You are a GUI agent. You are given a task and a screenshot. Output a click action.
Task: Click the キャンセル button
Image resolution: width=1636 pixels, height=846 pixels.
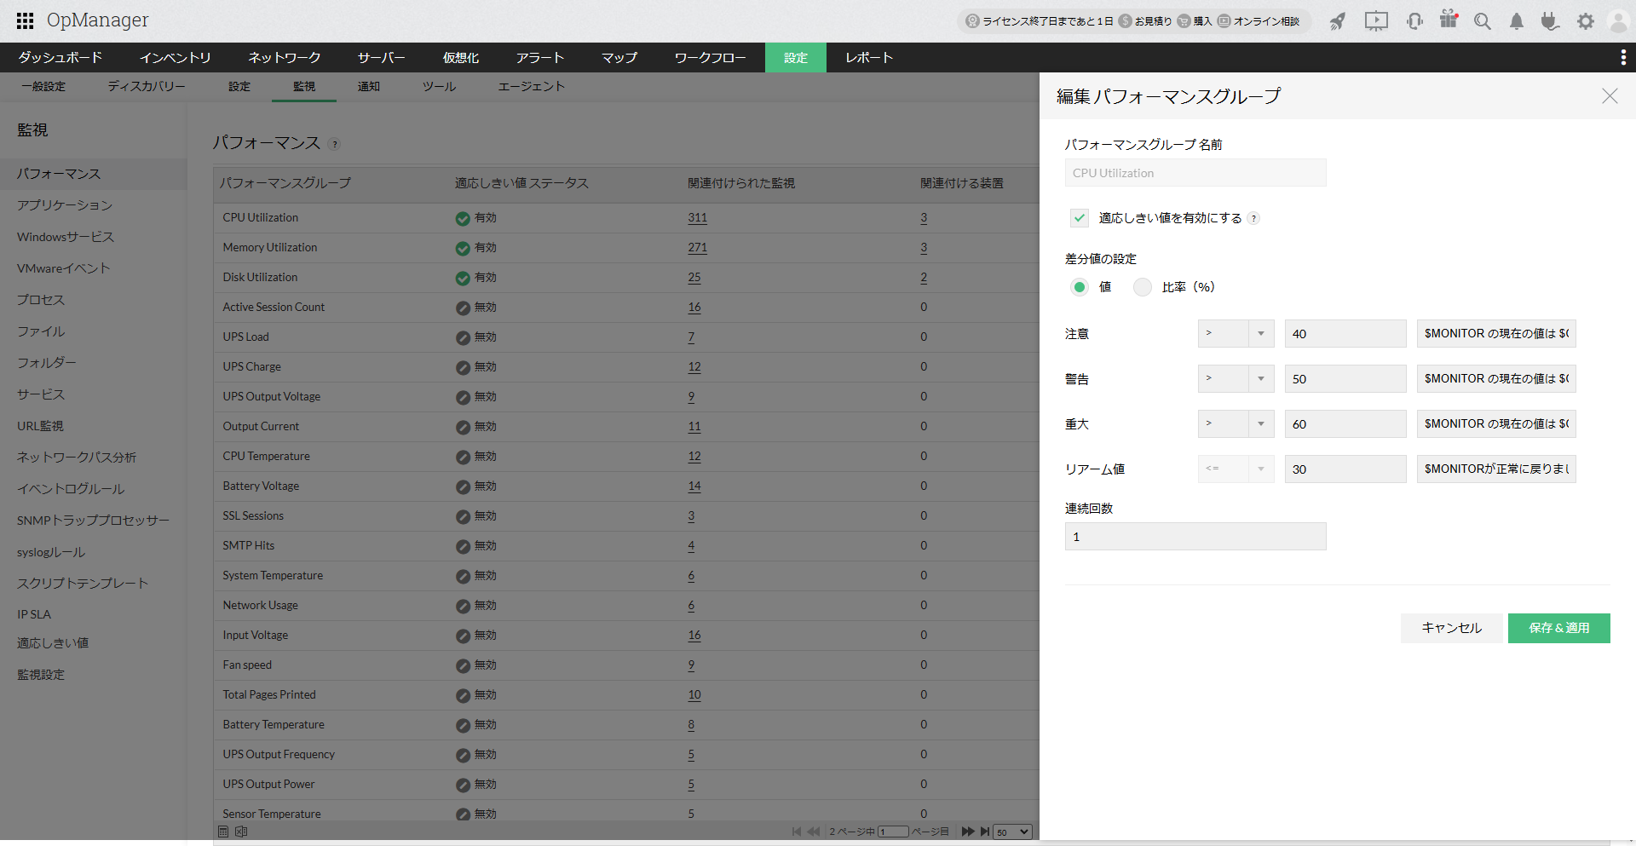[1452, 628]
